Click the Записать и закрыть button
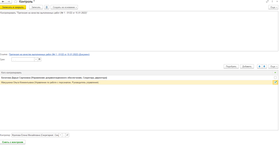This screenshot has width=280, height=145. (x=13, y=7)
